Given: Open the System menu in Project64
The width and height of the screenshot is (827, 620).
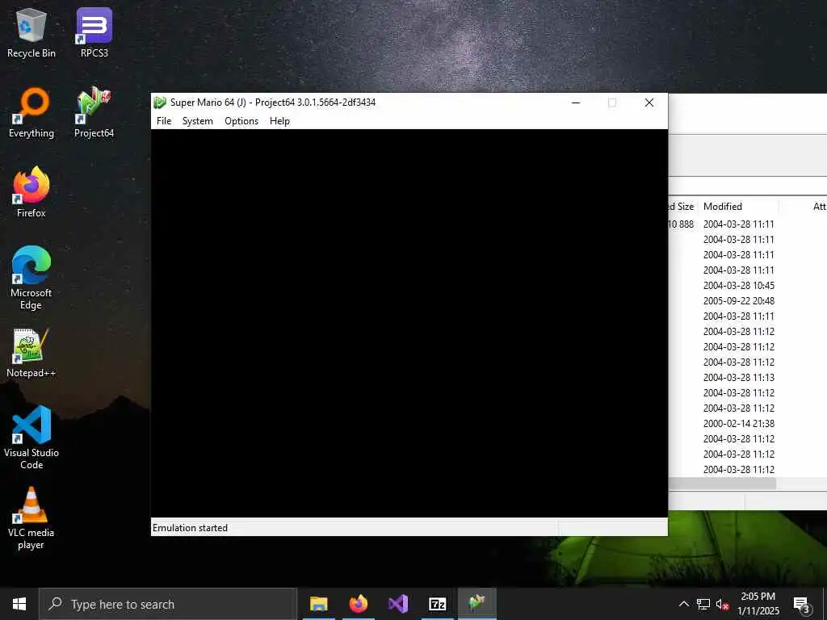Looking at the screenshot, I should (x=198, y=121).
